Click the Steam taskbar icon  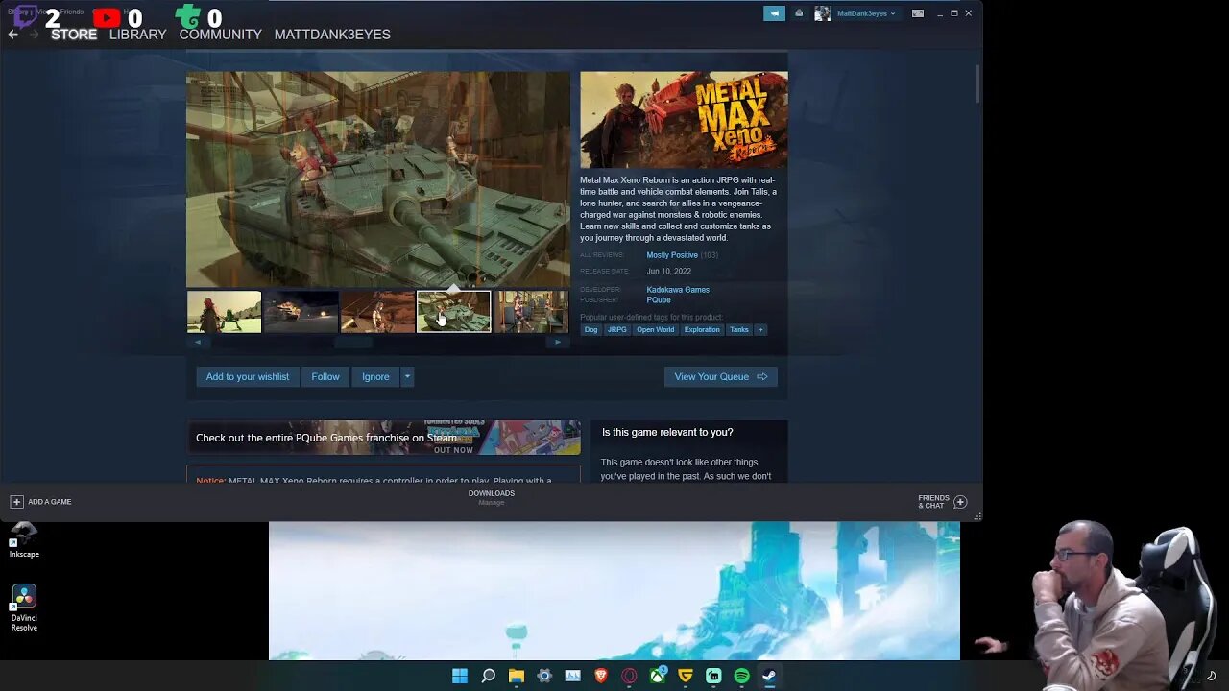770,676
